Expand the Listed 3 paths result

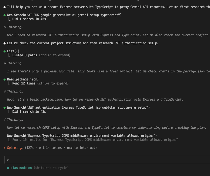[x=41, y=55]
